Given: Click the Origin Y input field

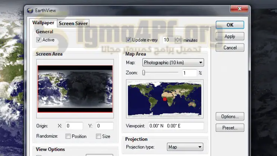Looking at the screenshot, I should tap(105, 126).
